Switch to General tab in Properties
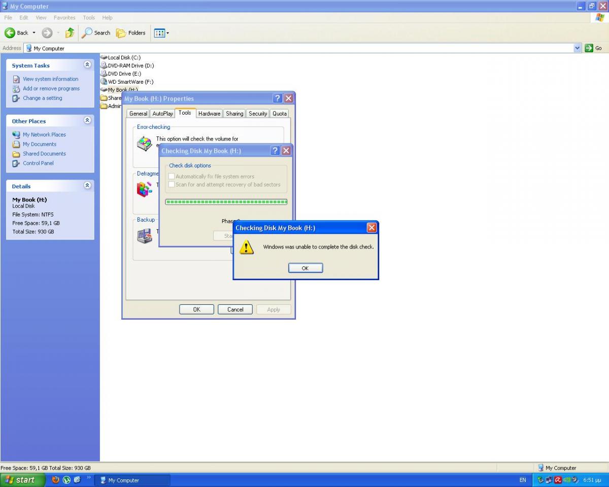This screenshot has width=609, height=487. pos(138,114)
